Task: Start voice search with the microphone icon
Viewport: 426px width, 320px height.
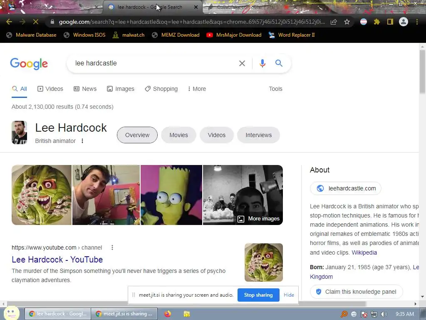Action: 262,63
